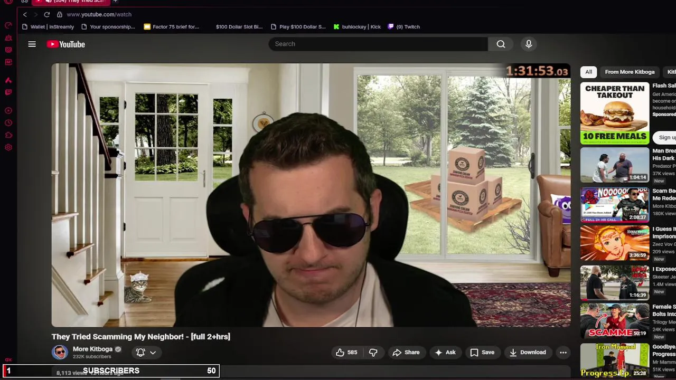676x380 pixels.
Task: Select the From More Kitboga chip
Action: tap(630, 72)
